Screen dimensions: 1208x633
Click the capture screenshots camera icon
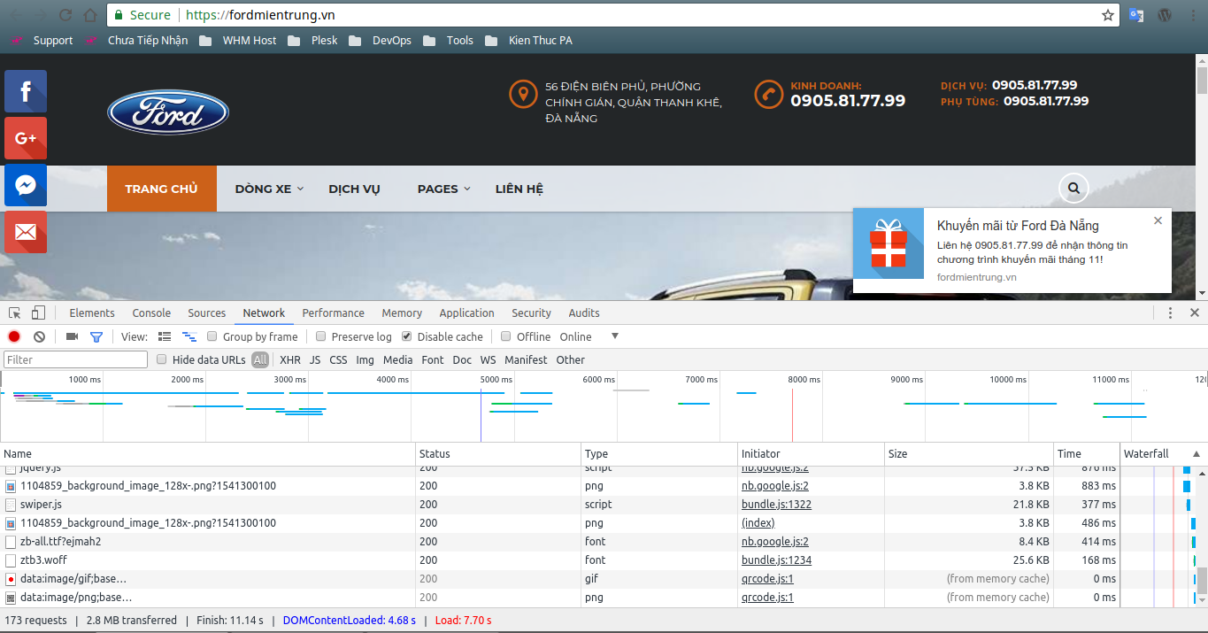click(x=73, y=336)
